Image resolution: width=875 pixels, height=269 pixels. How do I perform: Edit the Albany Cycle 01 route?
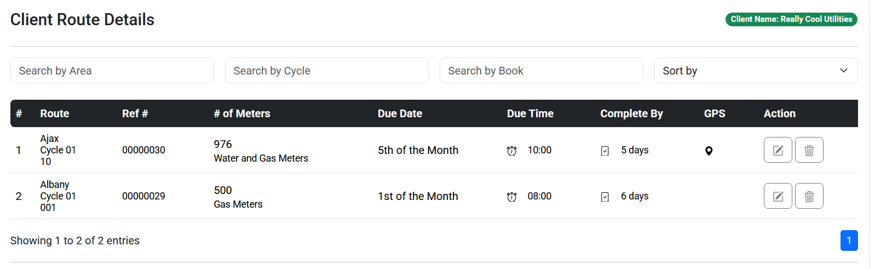(778, 196)
